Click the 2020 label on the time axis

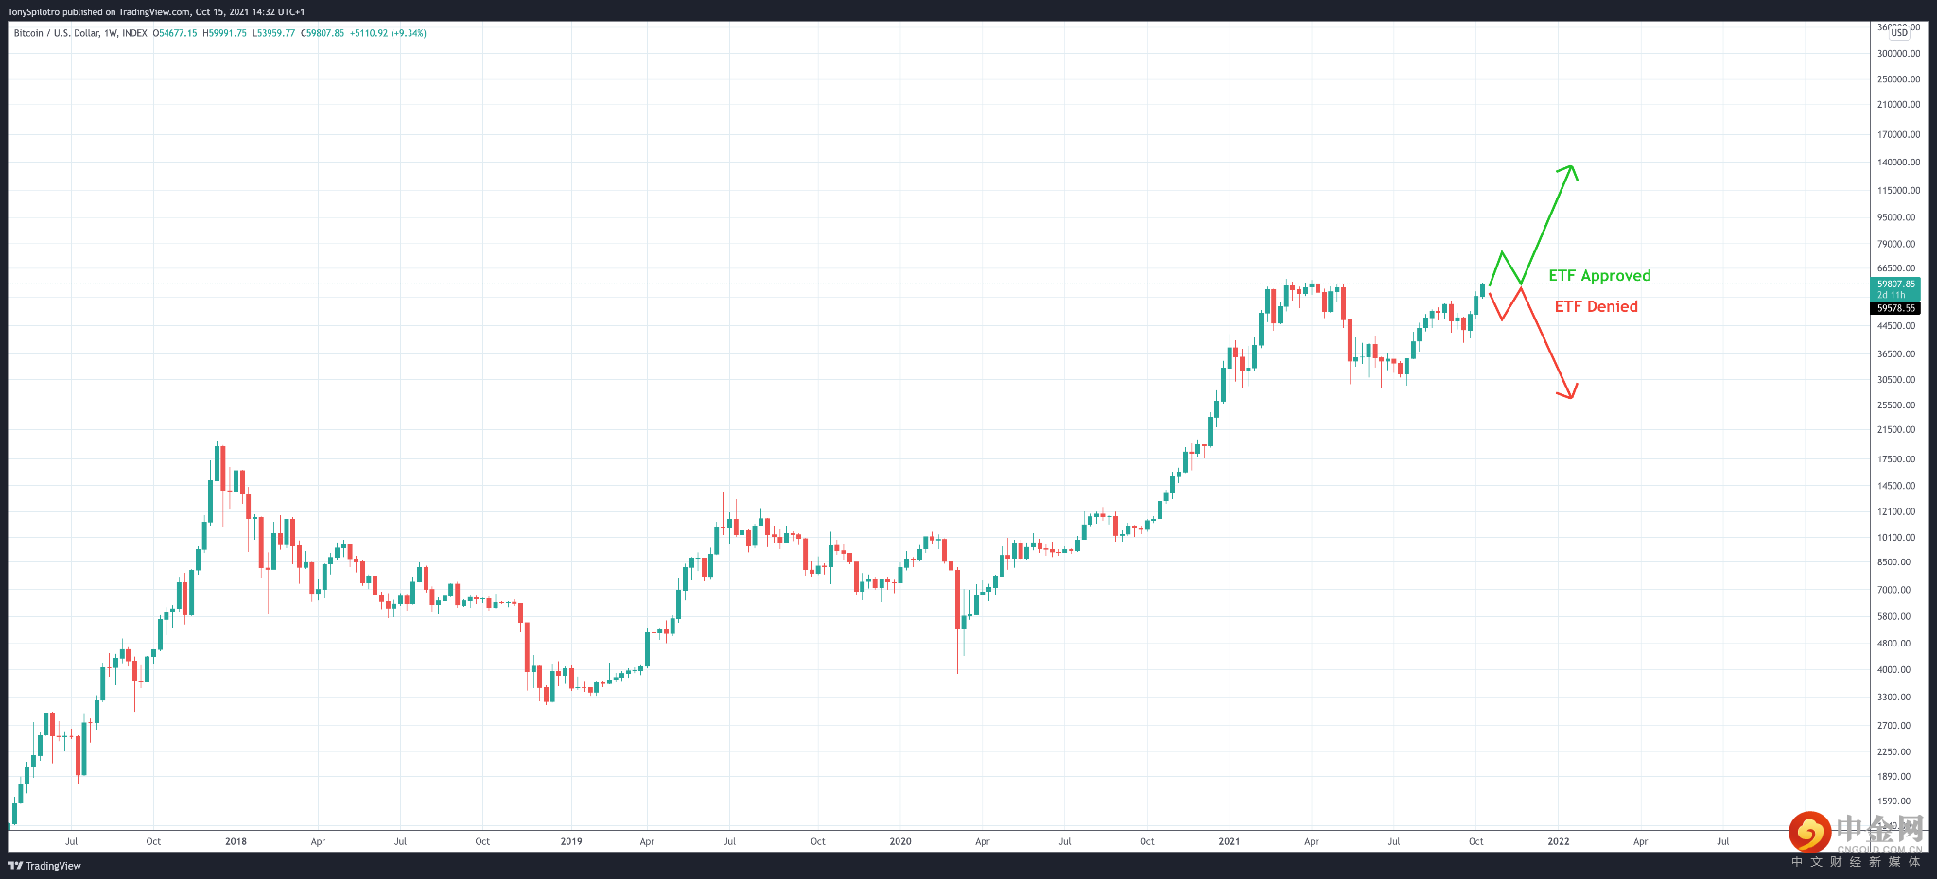[x=900, y=841]
